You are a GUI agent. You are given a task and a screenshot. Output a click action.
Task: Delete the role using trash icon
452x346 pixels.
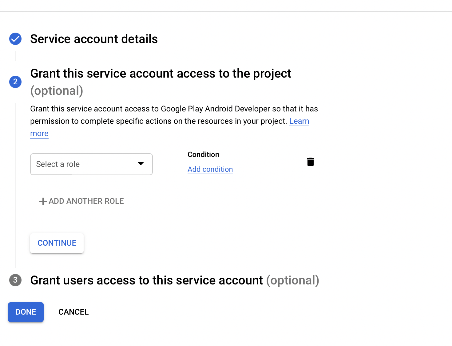311,162
